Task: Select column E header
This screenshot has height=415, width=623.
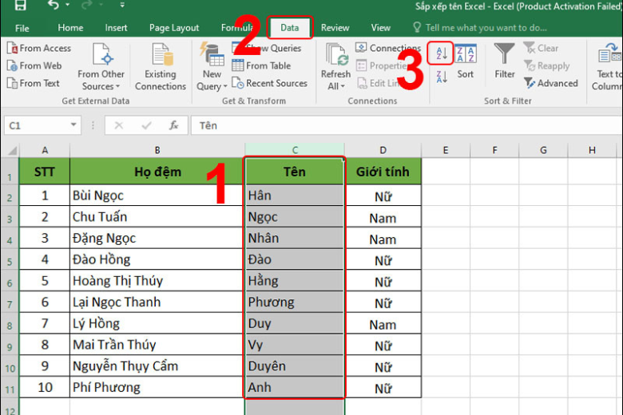Action: pos(446,150)
